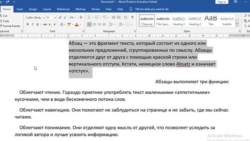Switch to the Mailings tab

pos(80,9)
